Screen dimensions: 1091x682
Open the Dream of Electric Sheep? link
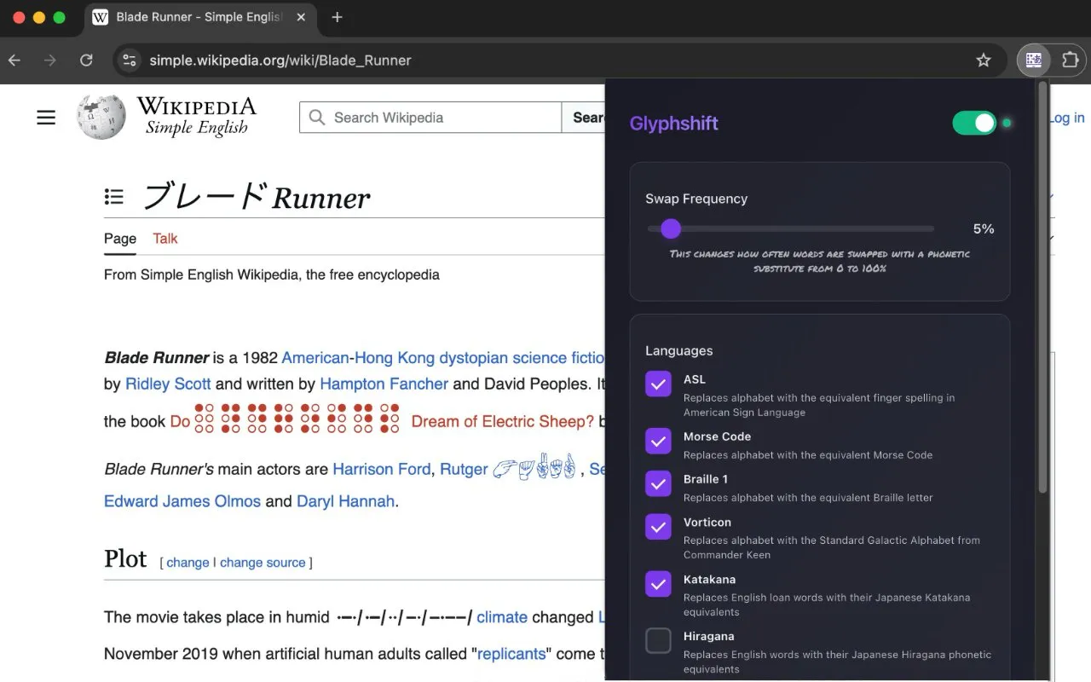(503, 421)
